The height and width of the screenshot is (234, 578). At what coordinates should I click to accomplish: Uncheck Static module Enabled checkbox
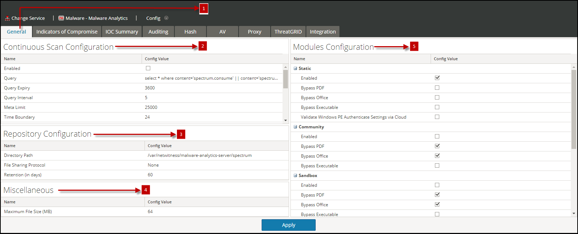[437, 78]
